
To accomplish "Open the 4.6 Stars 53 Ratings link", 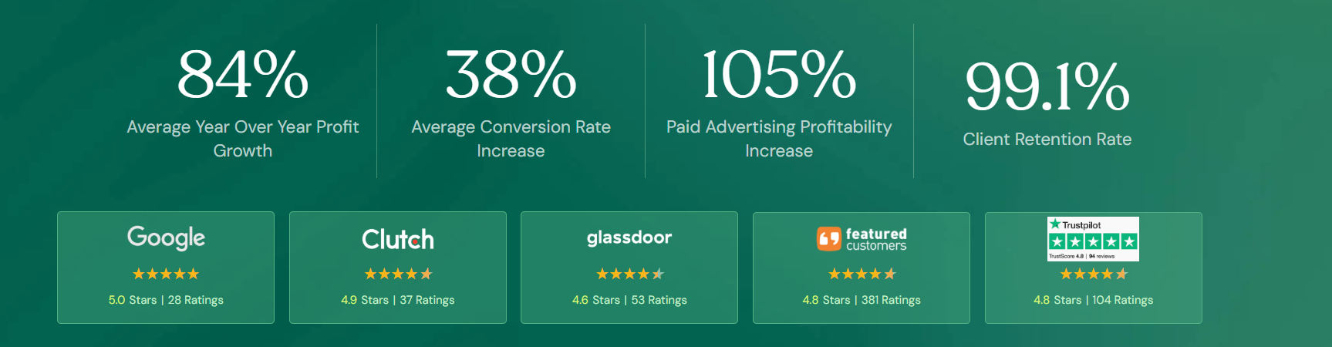I will tap(629, 300).
